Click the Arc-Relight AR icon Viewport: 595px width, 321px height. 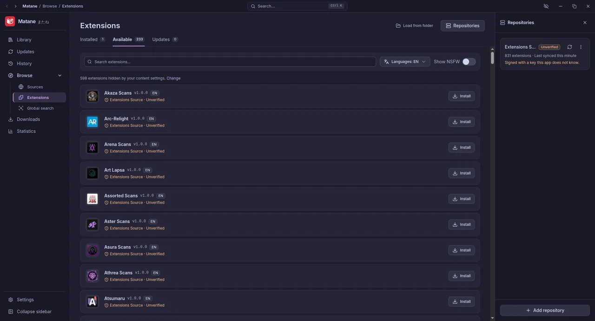(93, 122)
